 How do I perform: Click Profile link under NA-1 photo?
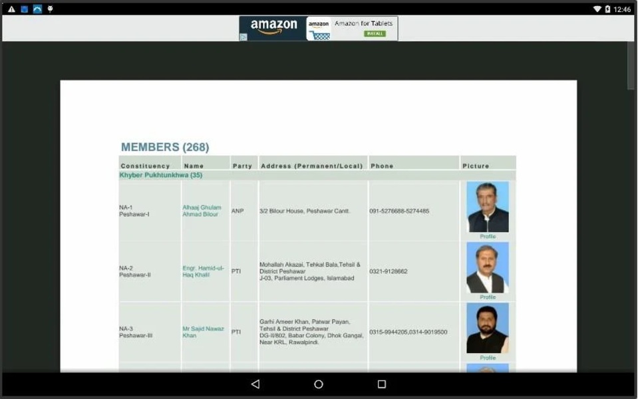pos(488,236)
